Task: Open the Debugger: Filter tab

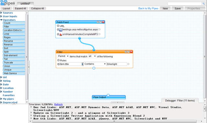Action: click(180, 101)
